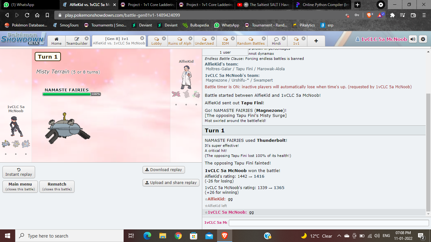Open Microsoft Edge from taskbar
This screenshot has width=431, height=242.
pyautogui.click(x=147, y=236)
